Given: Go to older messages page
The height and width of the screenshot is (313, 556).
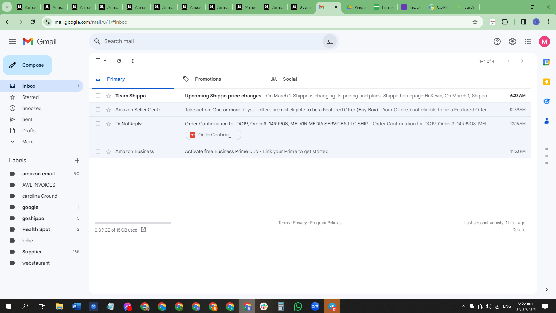Looking at the screenshot, I should pos(522,61).
